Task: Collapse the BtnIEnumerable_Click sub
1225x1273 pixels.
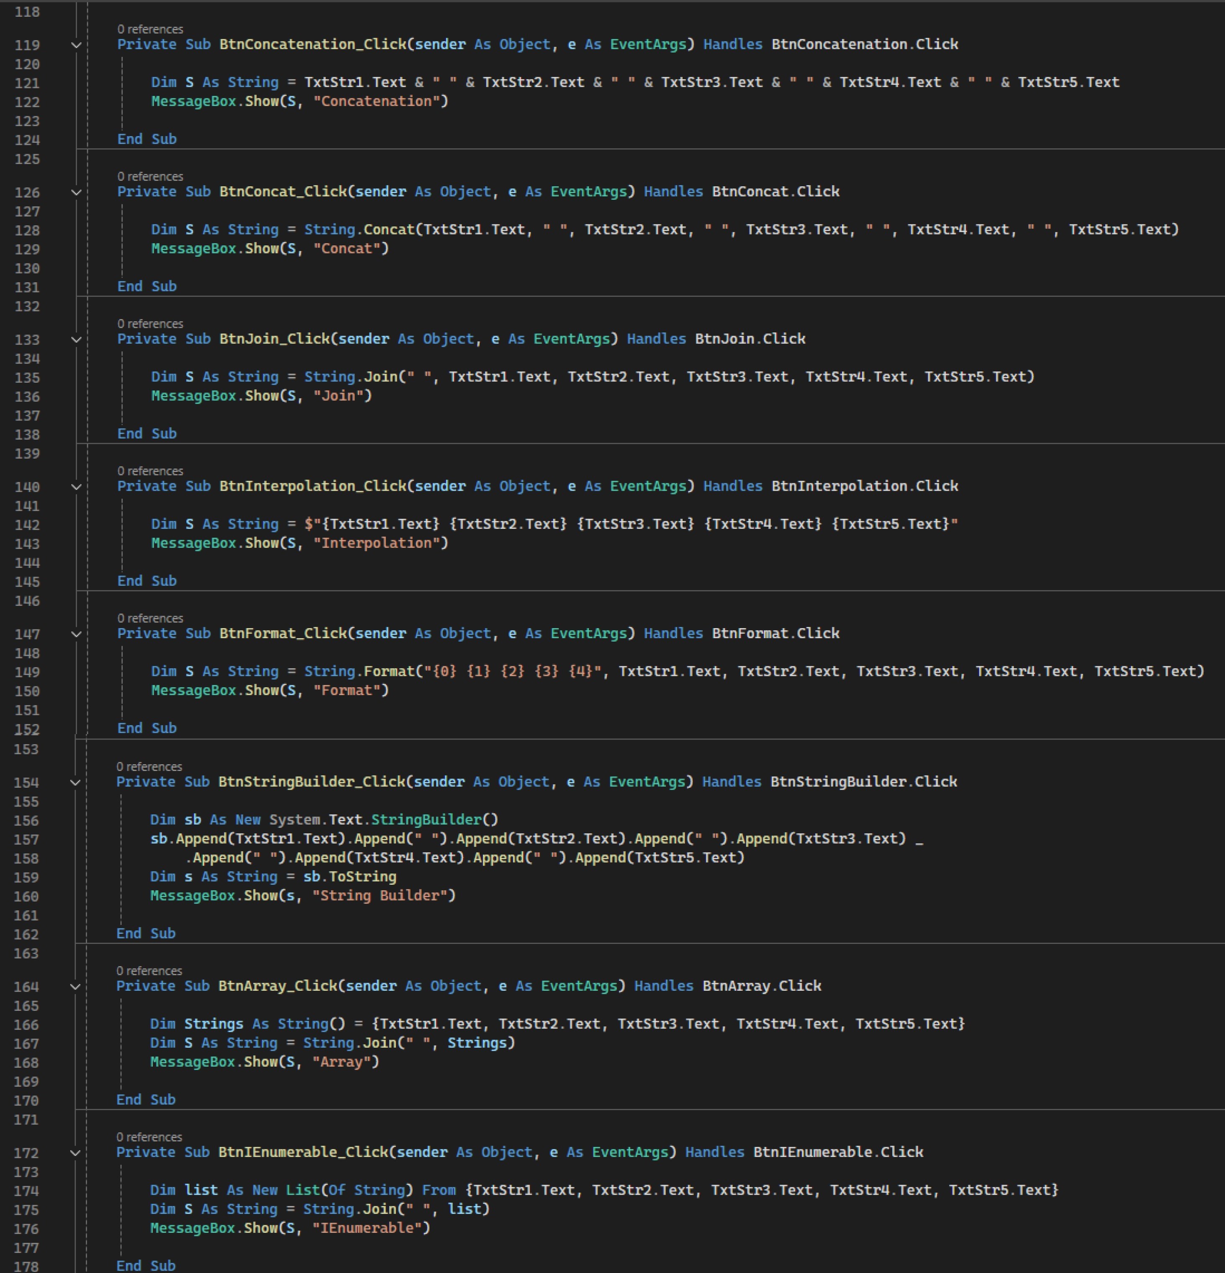Action: [75, 1153]
